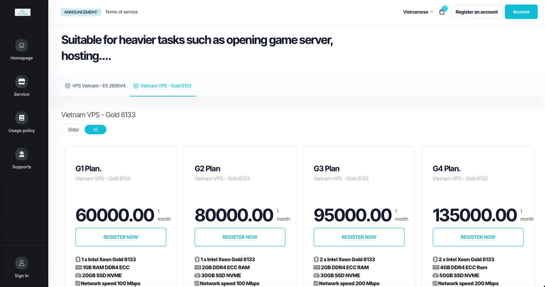The height and width of the screenshot is (287, 545).
Task: Open the Vietnamese language dropdown
Action: coord(418,12)
